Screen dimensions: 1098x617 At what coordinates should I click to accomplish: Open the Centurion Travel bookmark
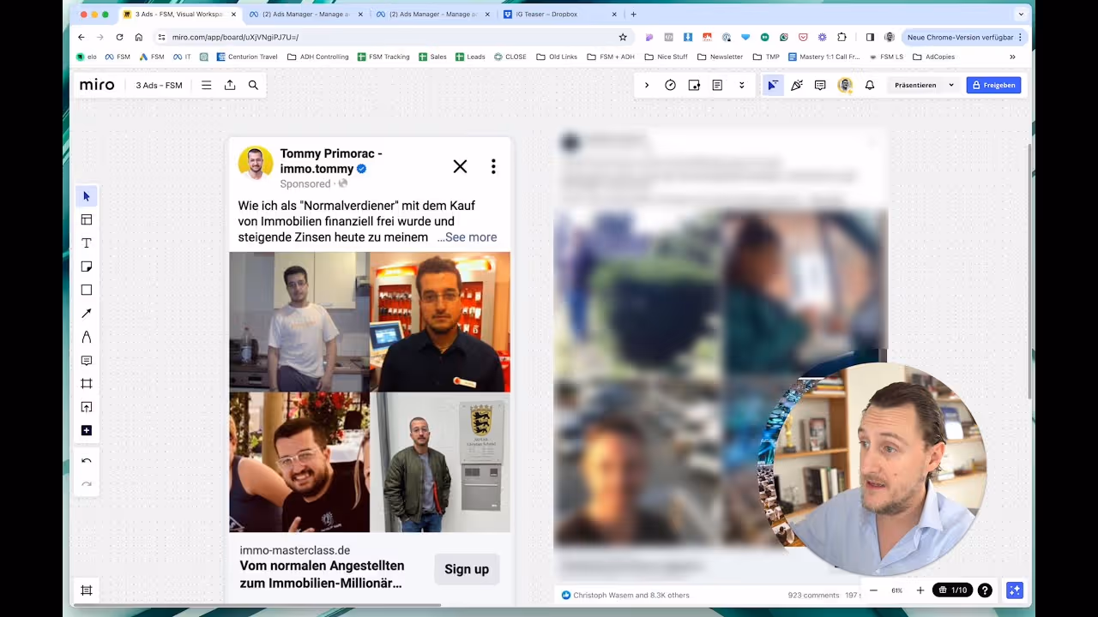tap(247, 57)
